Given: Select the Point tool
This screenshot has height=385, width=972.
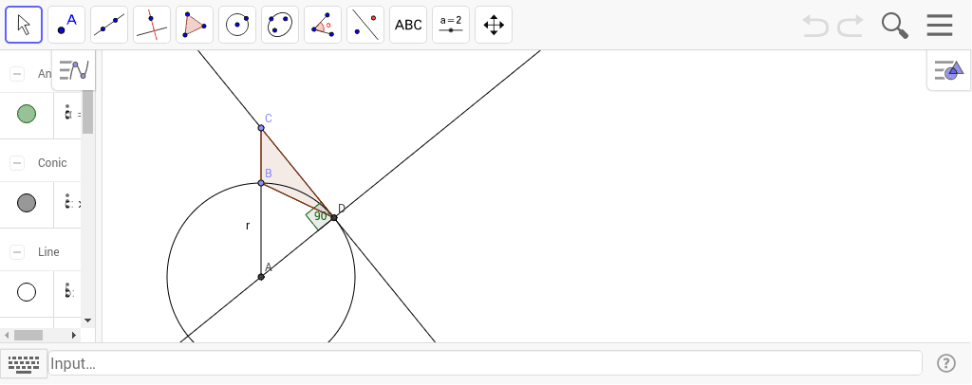Looking at the screenshot, I should (x=66, y=25).
